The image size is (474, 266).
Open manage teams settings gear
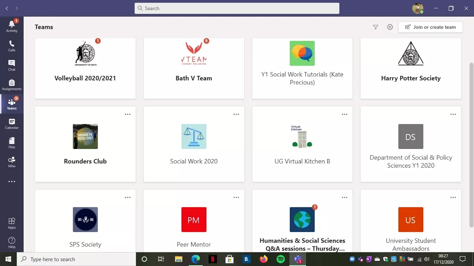390,27
